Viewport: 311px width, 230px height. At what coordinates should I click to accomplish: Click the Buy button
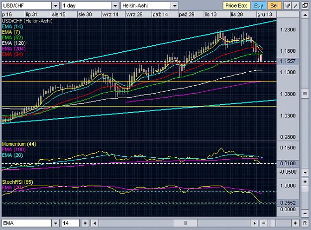[259, 6]
